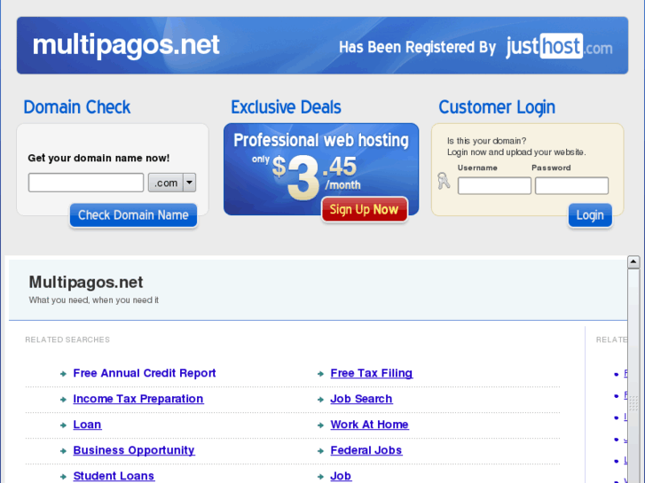The width and height of the screenshot is (645, 483).
Task: Click the vertical scrollbar grip of related searches
Action: pyautogui.click(x=633, y=403)
